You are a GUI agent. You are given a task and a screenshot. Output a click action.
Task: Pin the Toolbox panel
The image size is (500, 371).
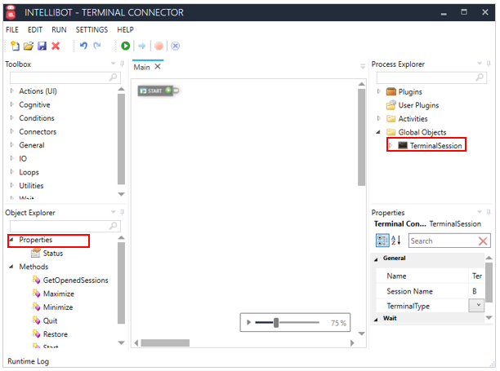click(122, 64)
